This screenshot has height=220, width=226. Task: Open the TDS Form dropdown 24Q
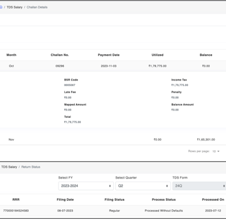click(x=199, y=186)
